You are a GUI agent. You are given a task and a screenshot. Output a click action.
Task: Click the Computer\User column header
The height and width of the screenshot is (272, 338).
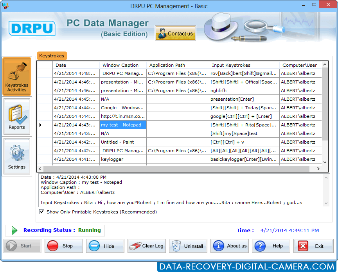point(300,65)
